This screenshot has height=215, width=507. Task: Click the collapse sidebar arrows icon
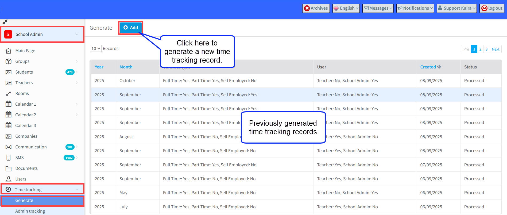5,22
